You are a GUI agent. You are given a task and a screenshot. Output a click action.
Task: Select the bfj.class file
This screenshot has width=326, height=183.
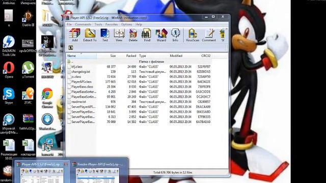[x=139, y=67]
